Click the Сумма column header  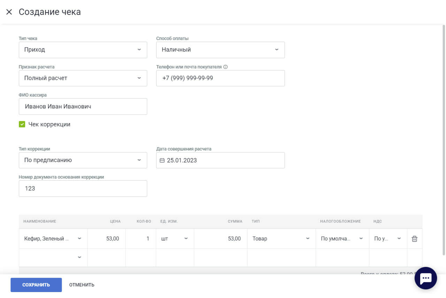tap(235, 221)
